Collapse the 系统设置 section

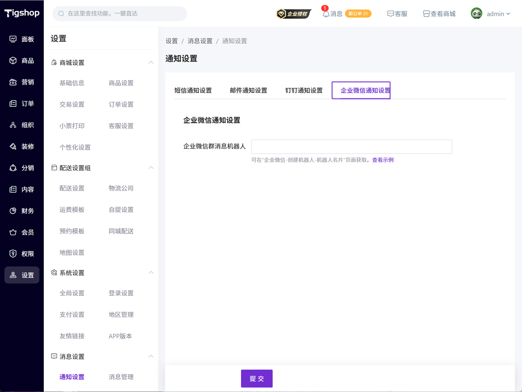point(151,273)
